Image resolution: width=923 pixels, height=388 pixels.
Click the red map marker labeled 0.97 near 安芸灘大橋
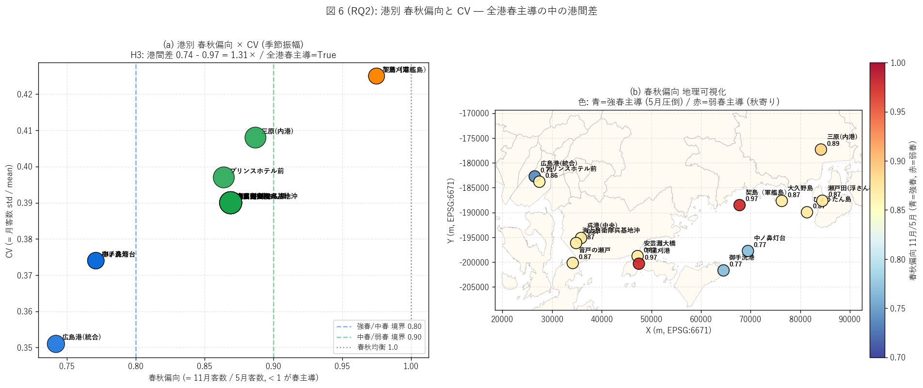[x=639, y=264]
